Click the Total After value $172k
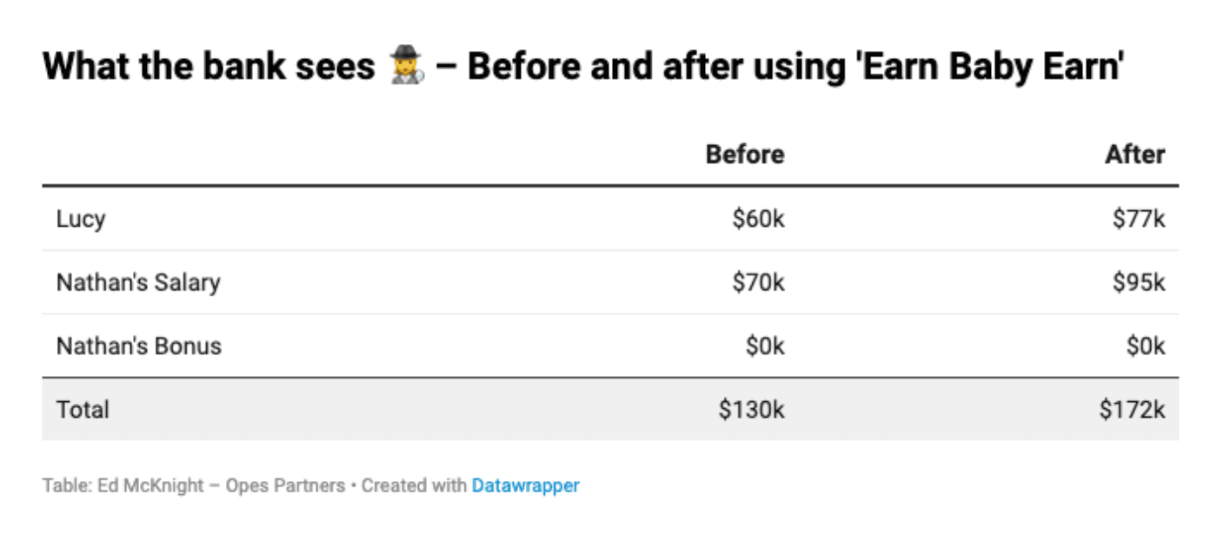 click(1132, 409)
